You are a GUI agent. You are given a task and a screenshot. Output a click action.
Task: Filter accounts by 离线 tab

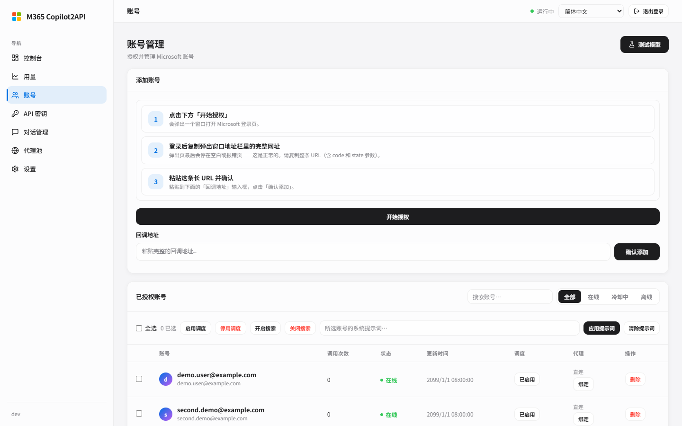click(646, 297)
